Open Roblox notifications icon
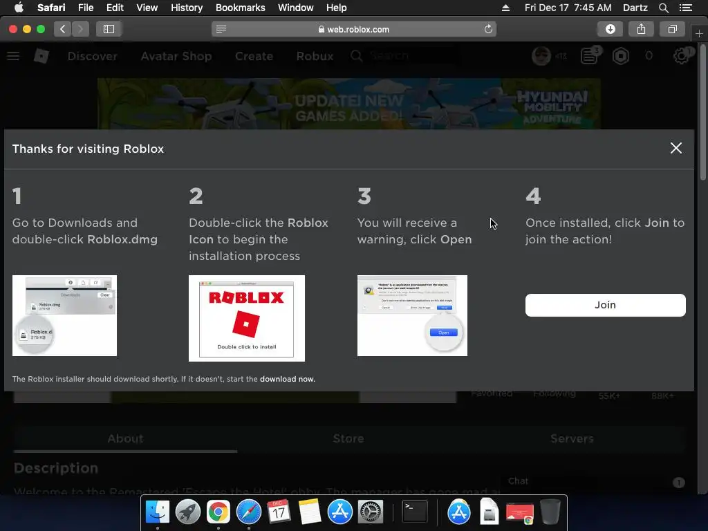The image size is (708, 531). 590,56
